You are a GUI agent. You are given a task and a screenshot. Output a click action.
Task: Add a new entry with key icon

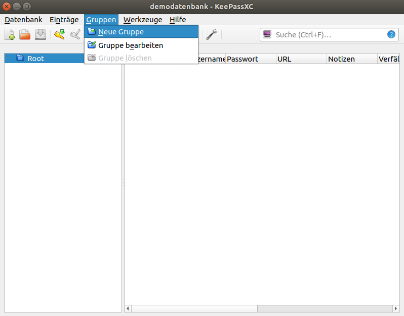[60, 35]
